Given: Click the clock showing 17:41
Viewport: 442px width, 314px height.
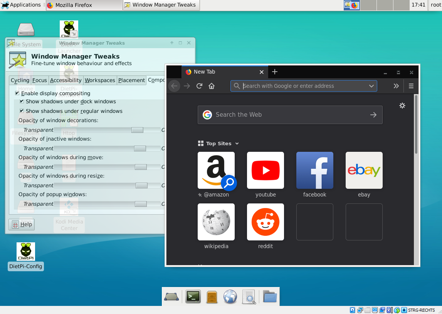Looking at the screenshot, I should pos(418,5).
